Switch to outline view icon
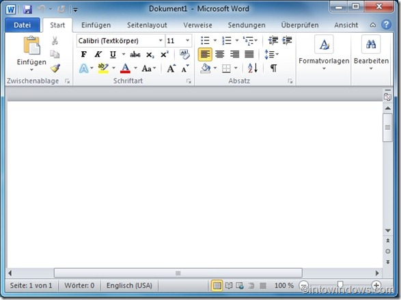 click(x=251, y=286)
